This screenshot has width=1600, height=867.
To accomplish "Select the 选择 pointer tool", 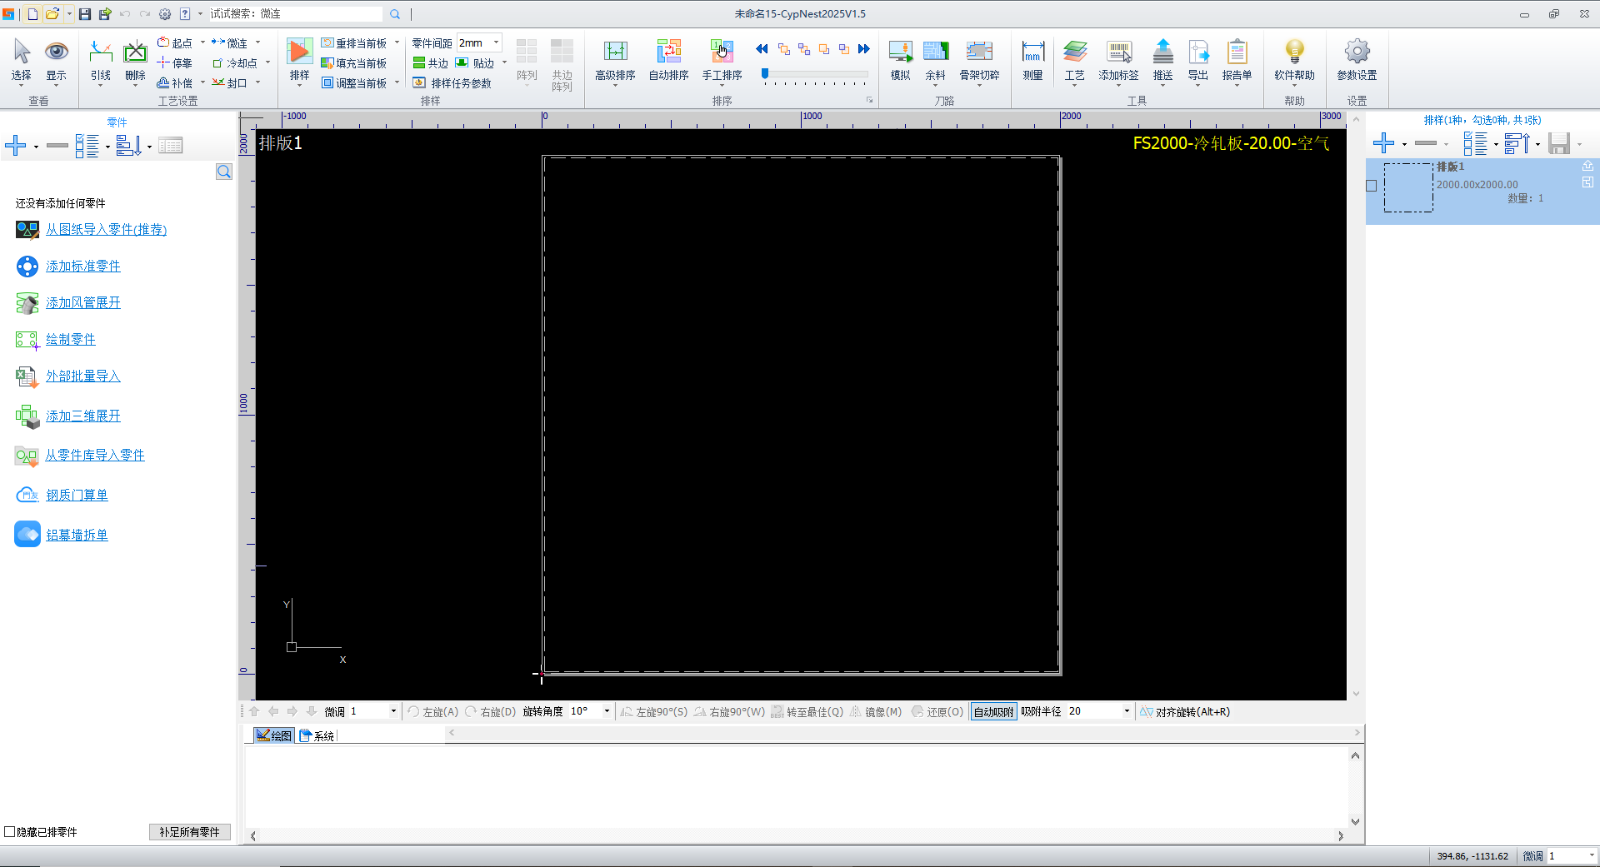I will [x=22, y=60].
